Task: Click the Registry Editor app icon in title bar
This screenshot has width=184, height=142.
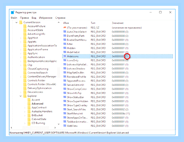Action: point(12,12)
